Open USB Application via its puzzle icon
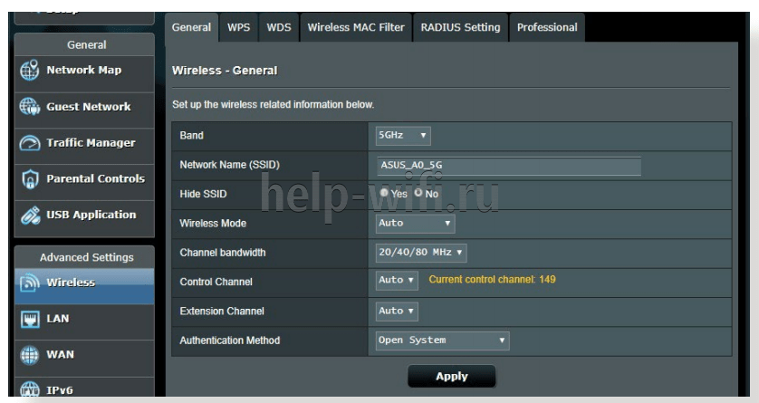Viewport: 759px width, 403px height. point(30,216)
